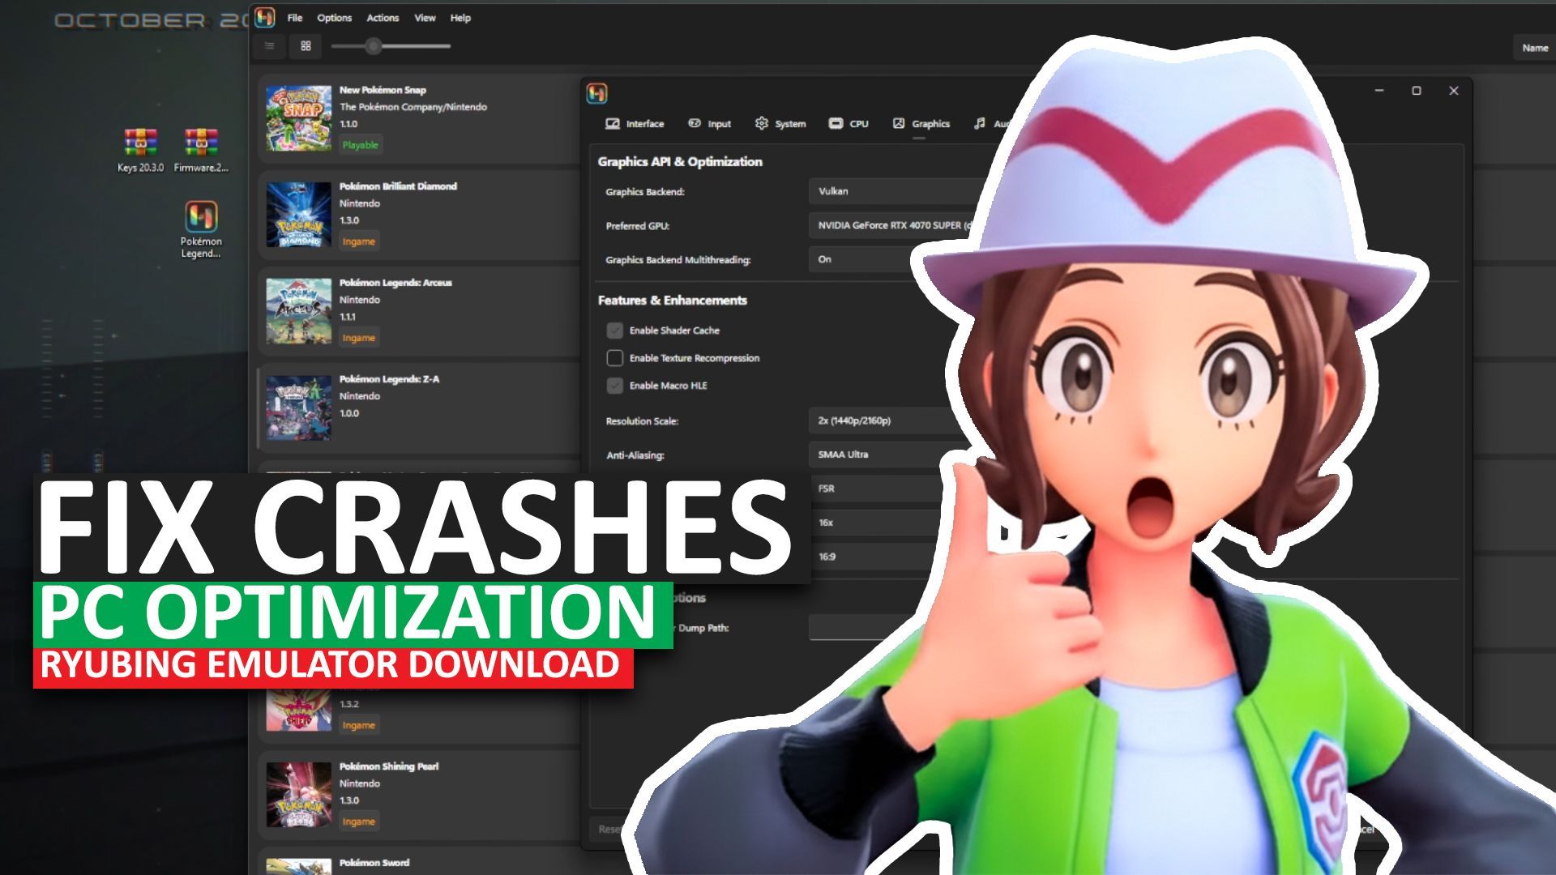
Task: Switch to list view layout icon
Action: [x=270, y=46]
